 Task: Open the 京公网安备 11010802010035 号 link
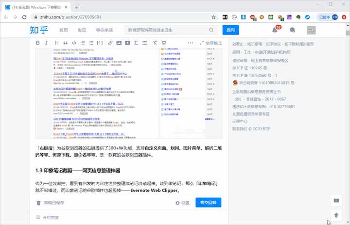266,83
